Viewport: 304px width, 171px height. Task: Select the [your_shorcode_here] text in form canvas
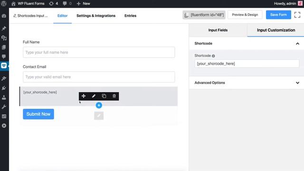40,92
